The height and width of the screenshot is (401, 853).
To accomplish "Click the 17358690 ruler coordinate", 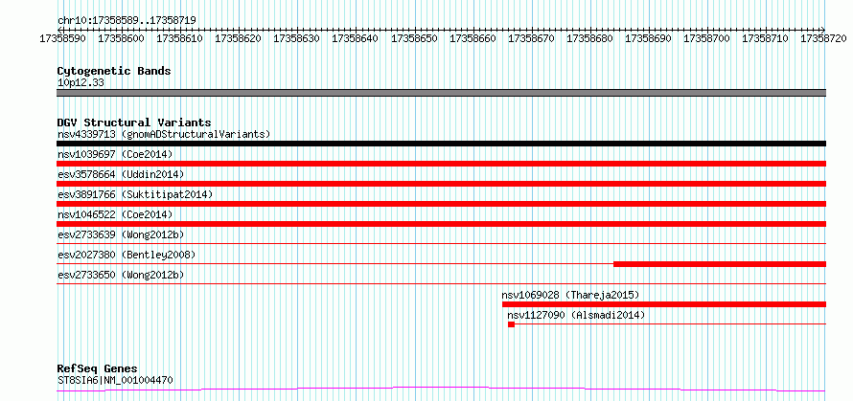I will (648, 38).
